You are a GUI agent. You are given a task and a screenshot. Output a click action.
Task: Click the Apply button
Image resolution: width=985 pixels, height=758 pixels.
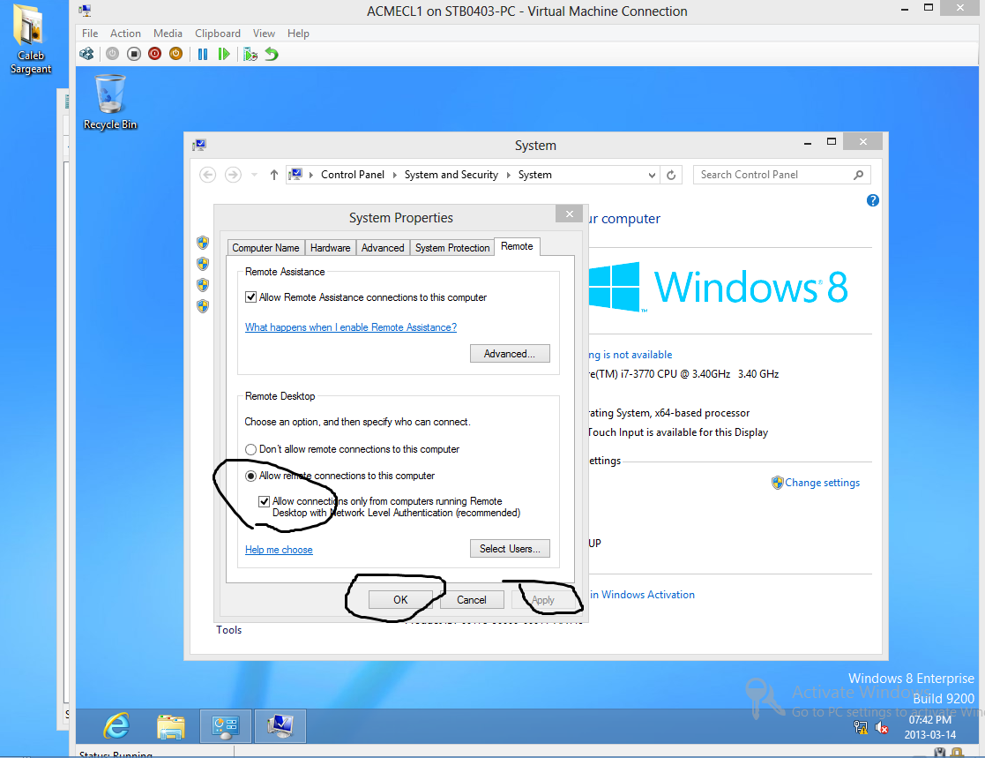[x=543, y=600]
